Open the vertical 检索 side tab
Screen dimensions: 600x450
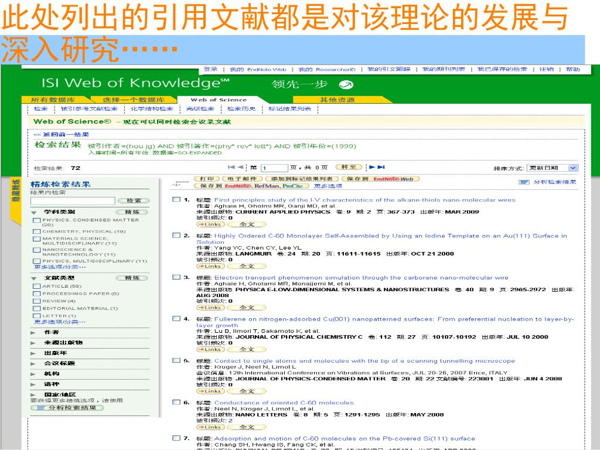click(x=16, y=191)
